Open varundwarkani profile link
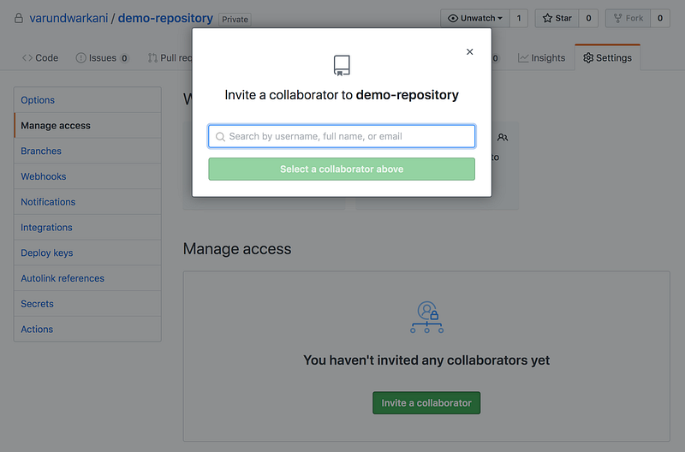Viewport: 685px width, 452px height. click(68, 18)
